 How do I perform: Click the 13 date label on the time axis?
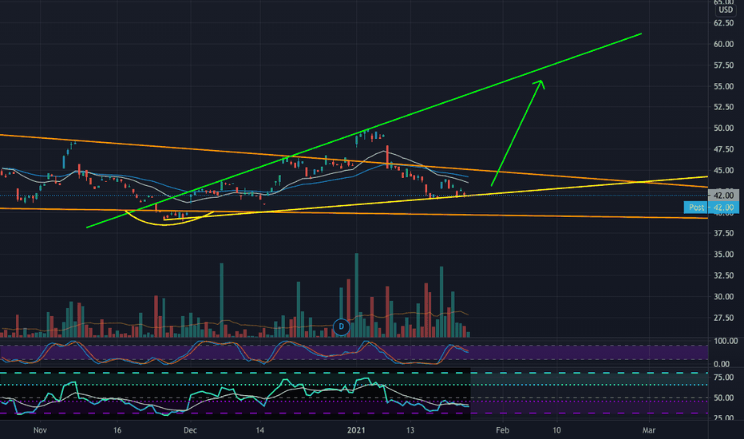(410, 430)
